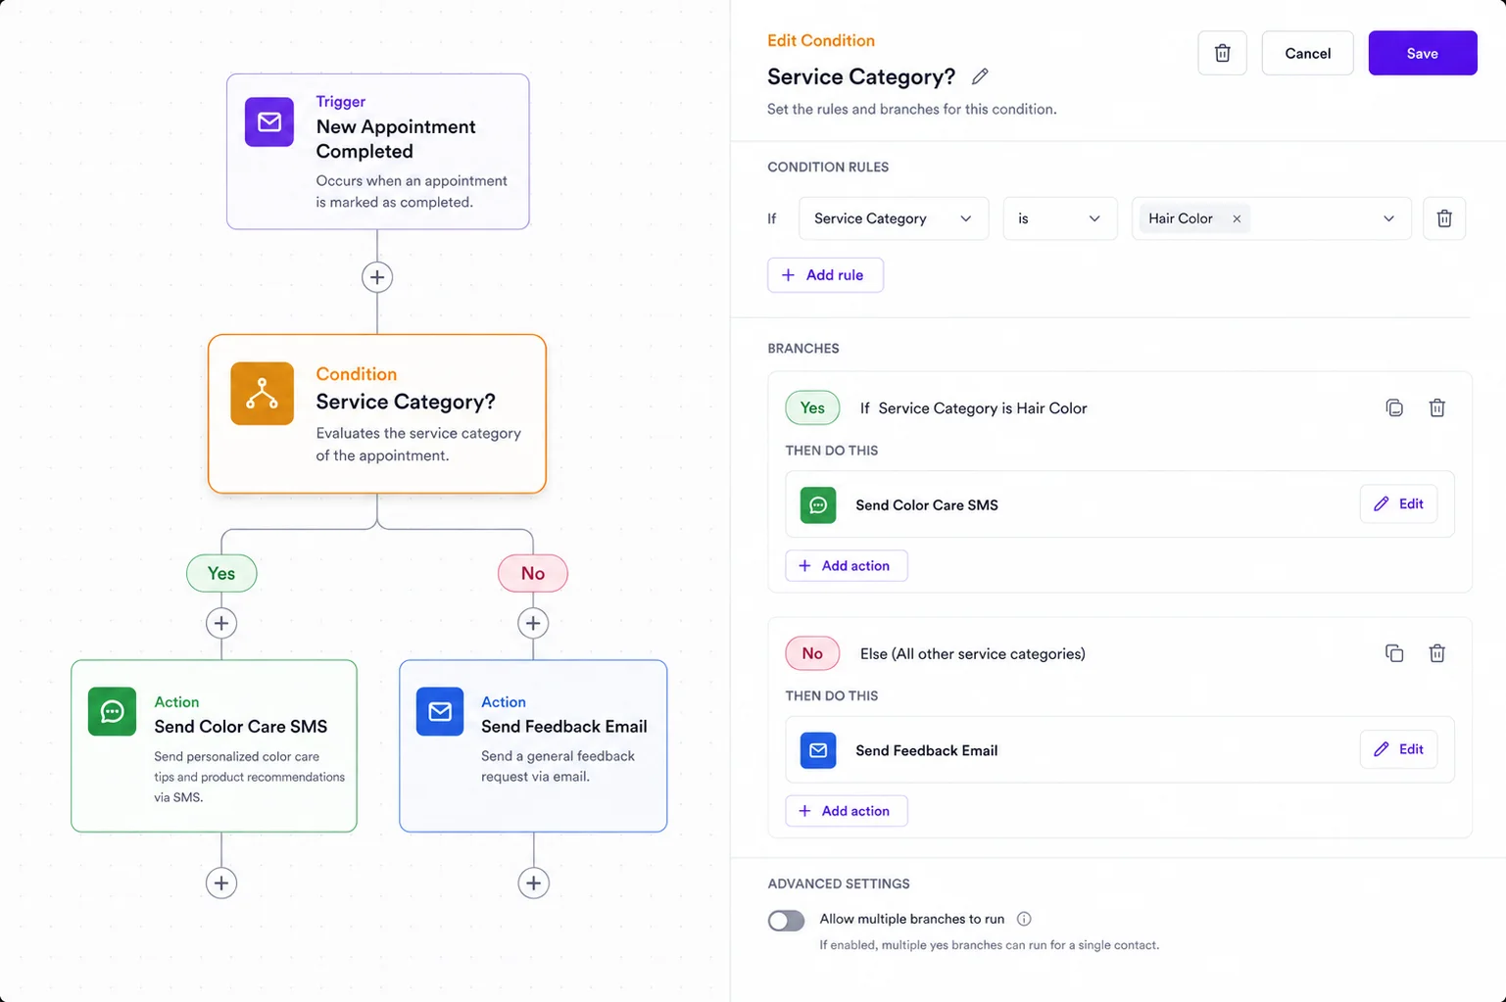1506x1002 pixels.
Task: Delete the Yes branch
Action: [x=1436, y=407]
